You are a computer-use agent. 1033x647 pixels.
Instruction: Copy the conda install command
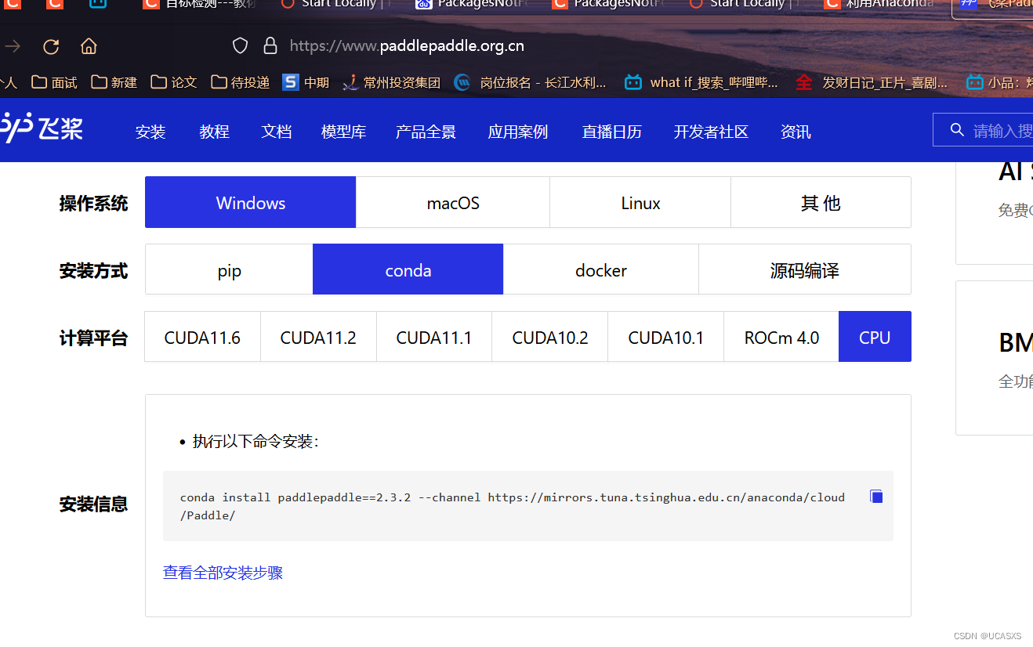point(875,495)
